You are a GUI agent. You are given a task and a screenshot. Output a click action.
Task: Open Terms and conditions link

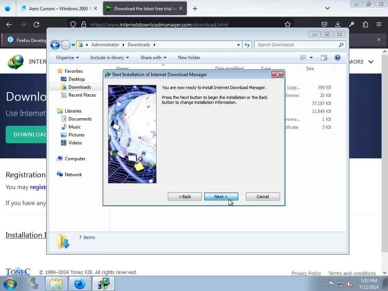click(x=352, y=273)
